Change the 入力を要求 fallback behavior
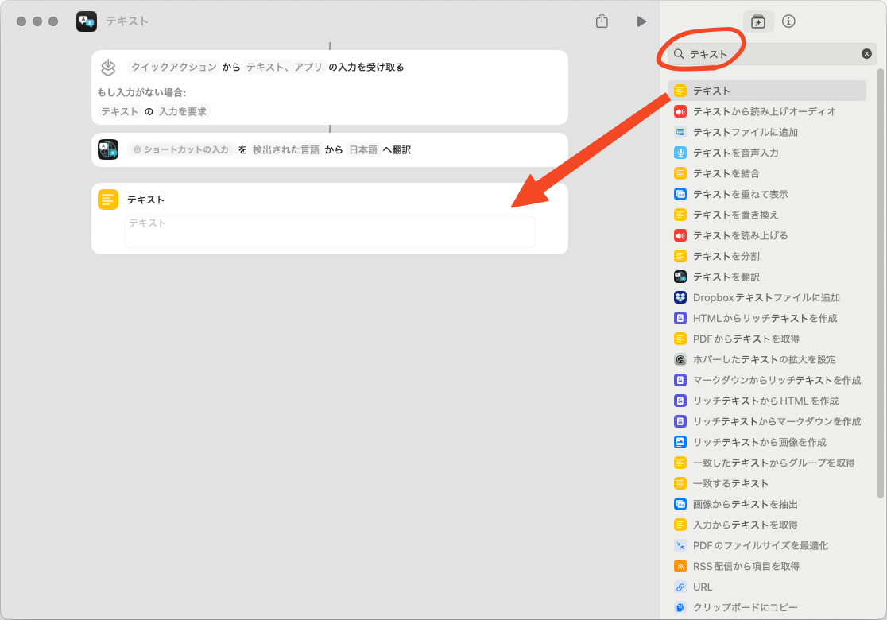The width and height of the screenshot is (887, 620). pyautogui.click(x=183, y=111)
